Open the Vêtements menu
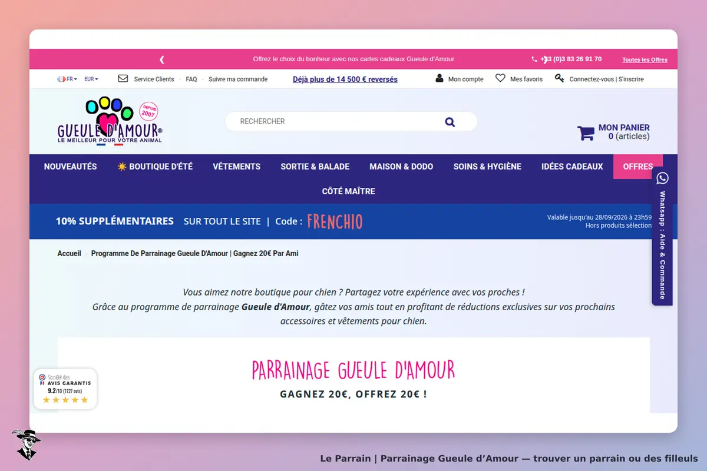Image resolution: width=707 pixels, height=471 pixels. point(236,167)
